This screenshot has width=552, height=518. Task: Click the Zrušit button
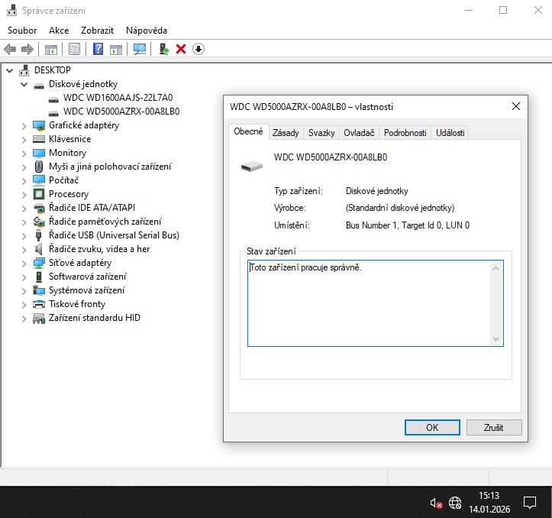(493, 427)
